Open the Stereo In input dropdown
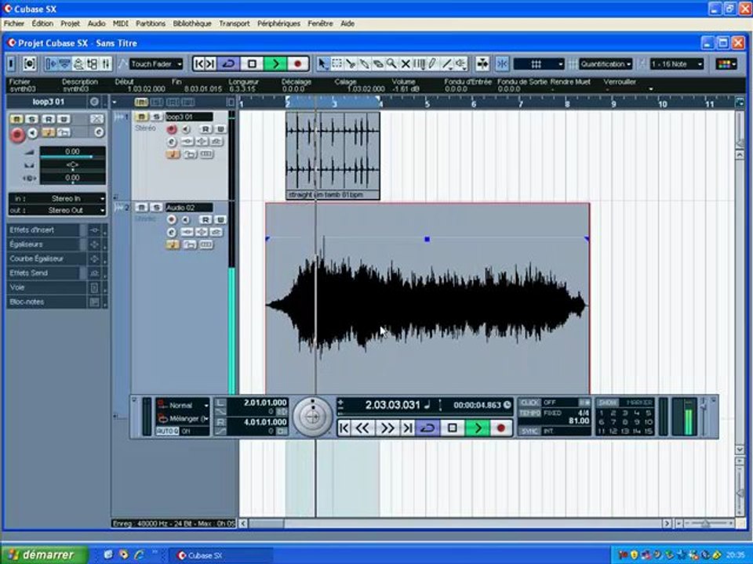 (x=57, y=198)
